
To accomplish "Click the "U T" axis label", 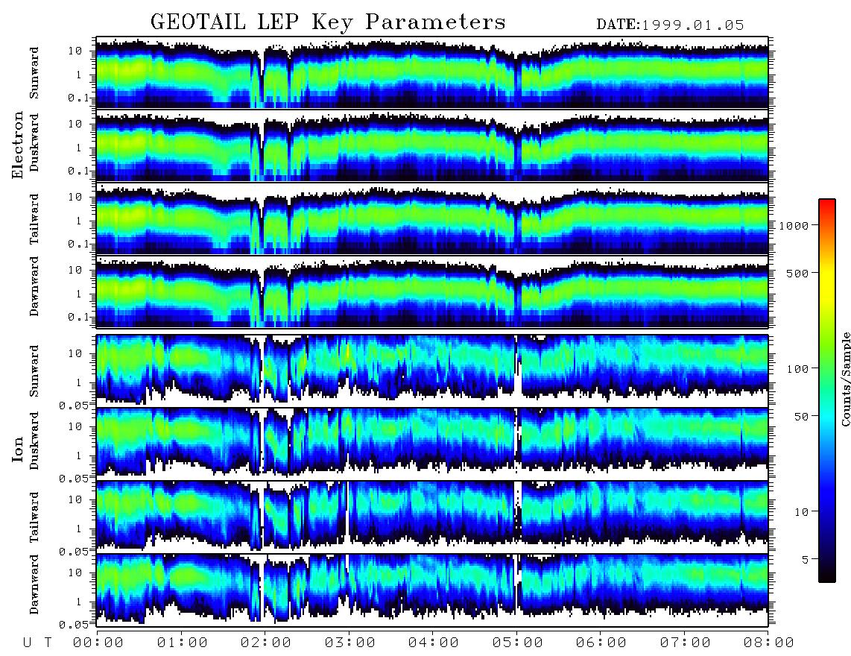I will pyautogui.click(x=37, y=643).
